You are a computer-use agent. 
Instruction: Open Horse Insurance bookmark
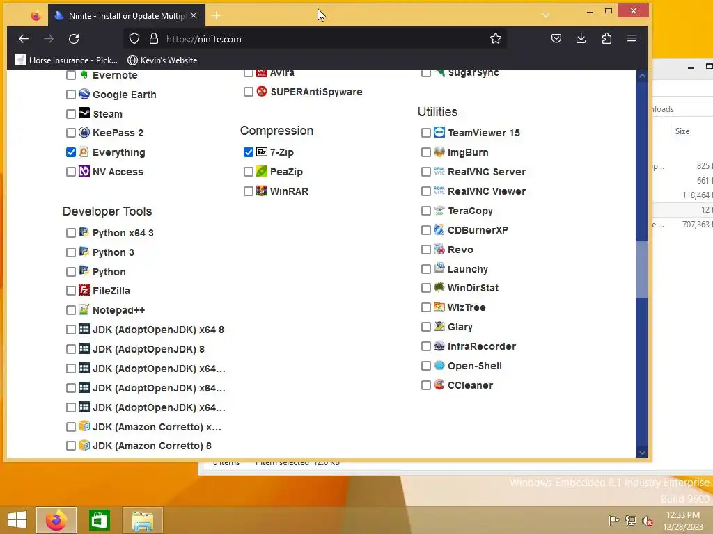(66, 60)
